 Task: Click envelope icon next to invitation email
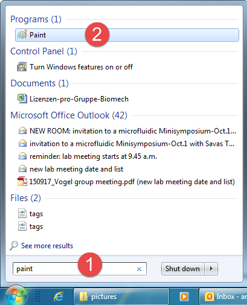pyautogui.click(x=22, y=144)
